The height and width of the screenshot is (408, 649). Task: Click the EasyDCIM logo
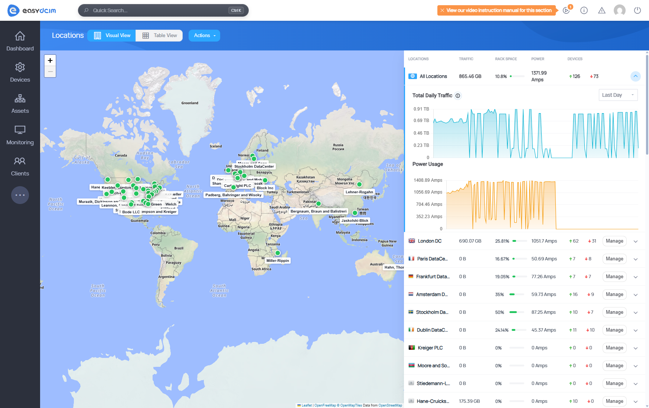point(32,10)
